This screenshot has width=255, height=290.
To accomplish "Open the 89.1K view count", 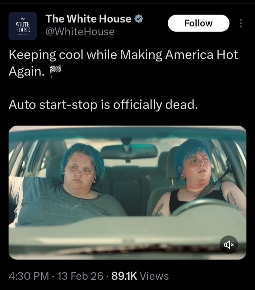I will coord(124,276).
